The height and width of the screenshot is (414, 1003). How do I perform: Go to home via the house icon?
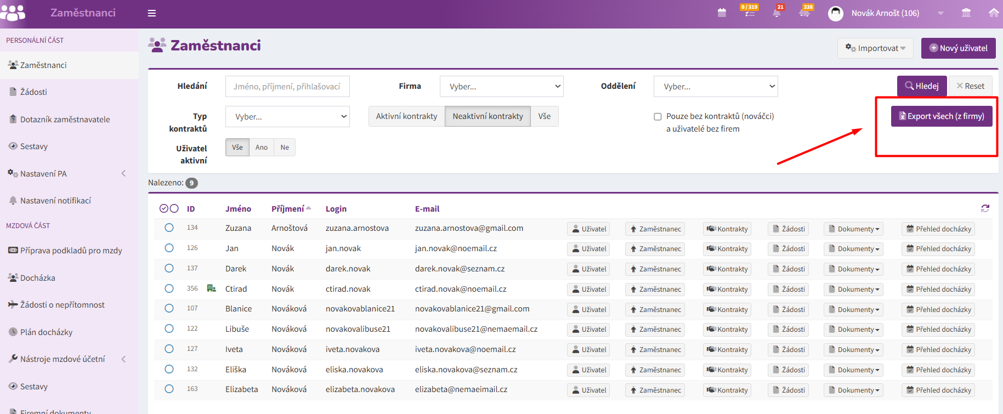click(994, 13)
